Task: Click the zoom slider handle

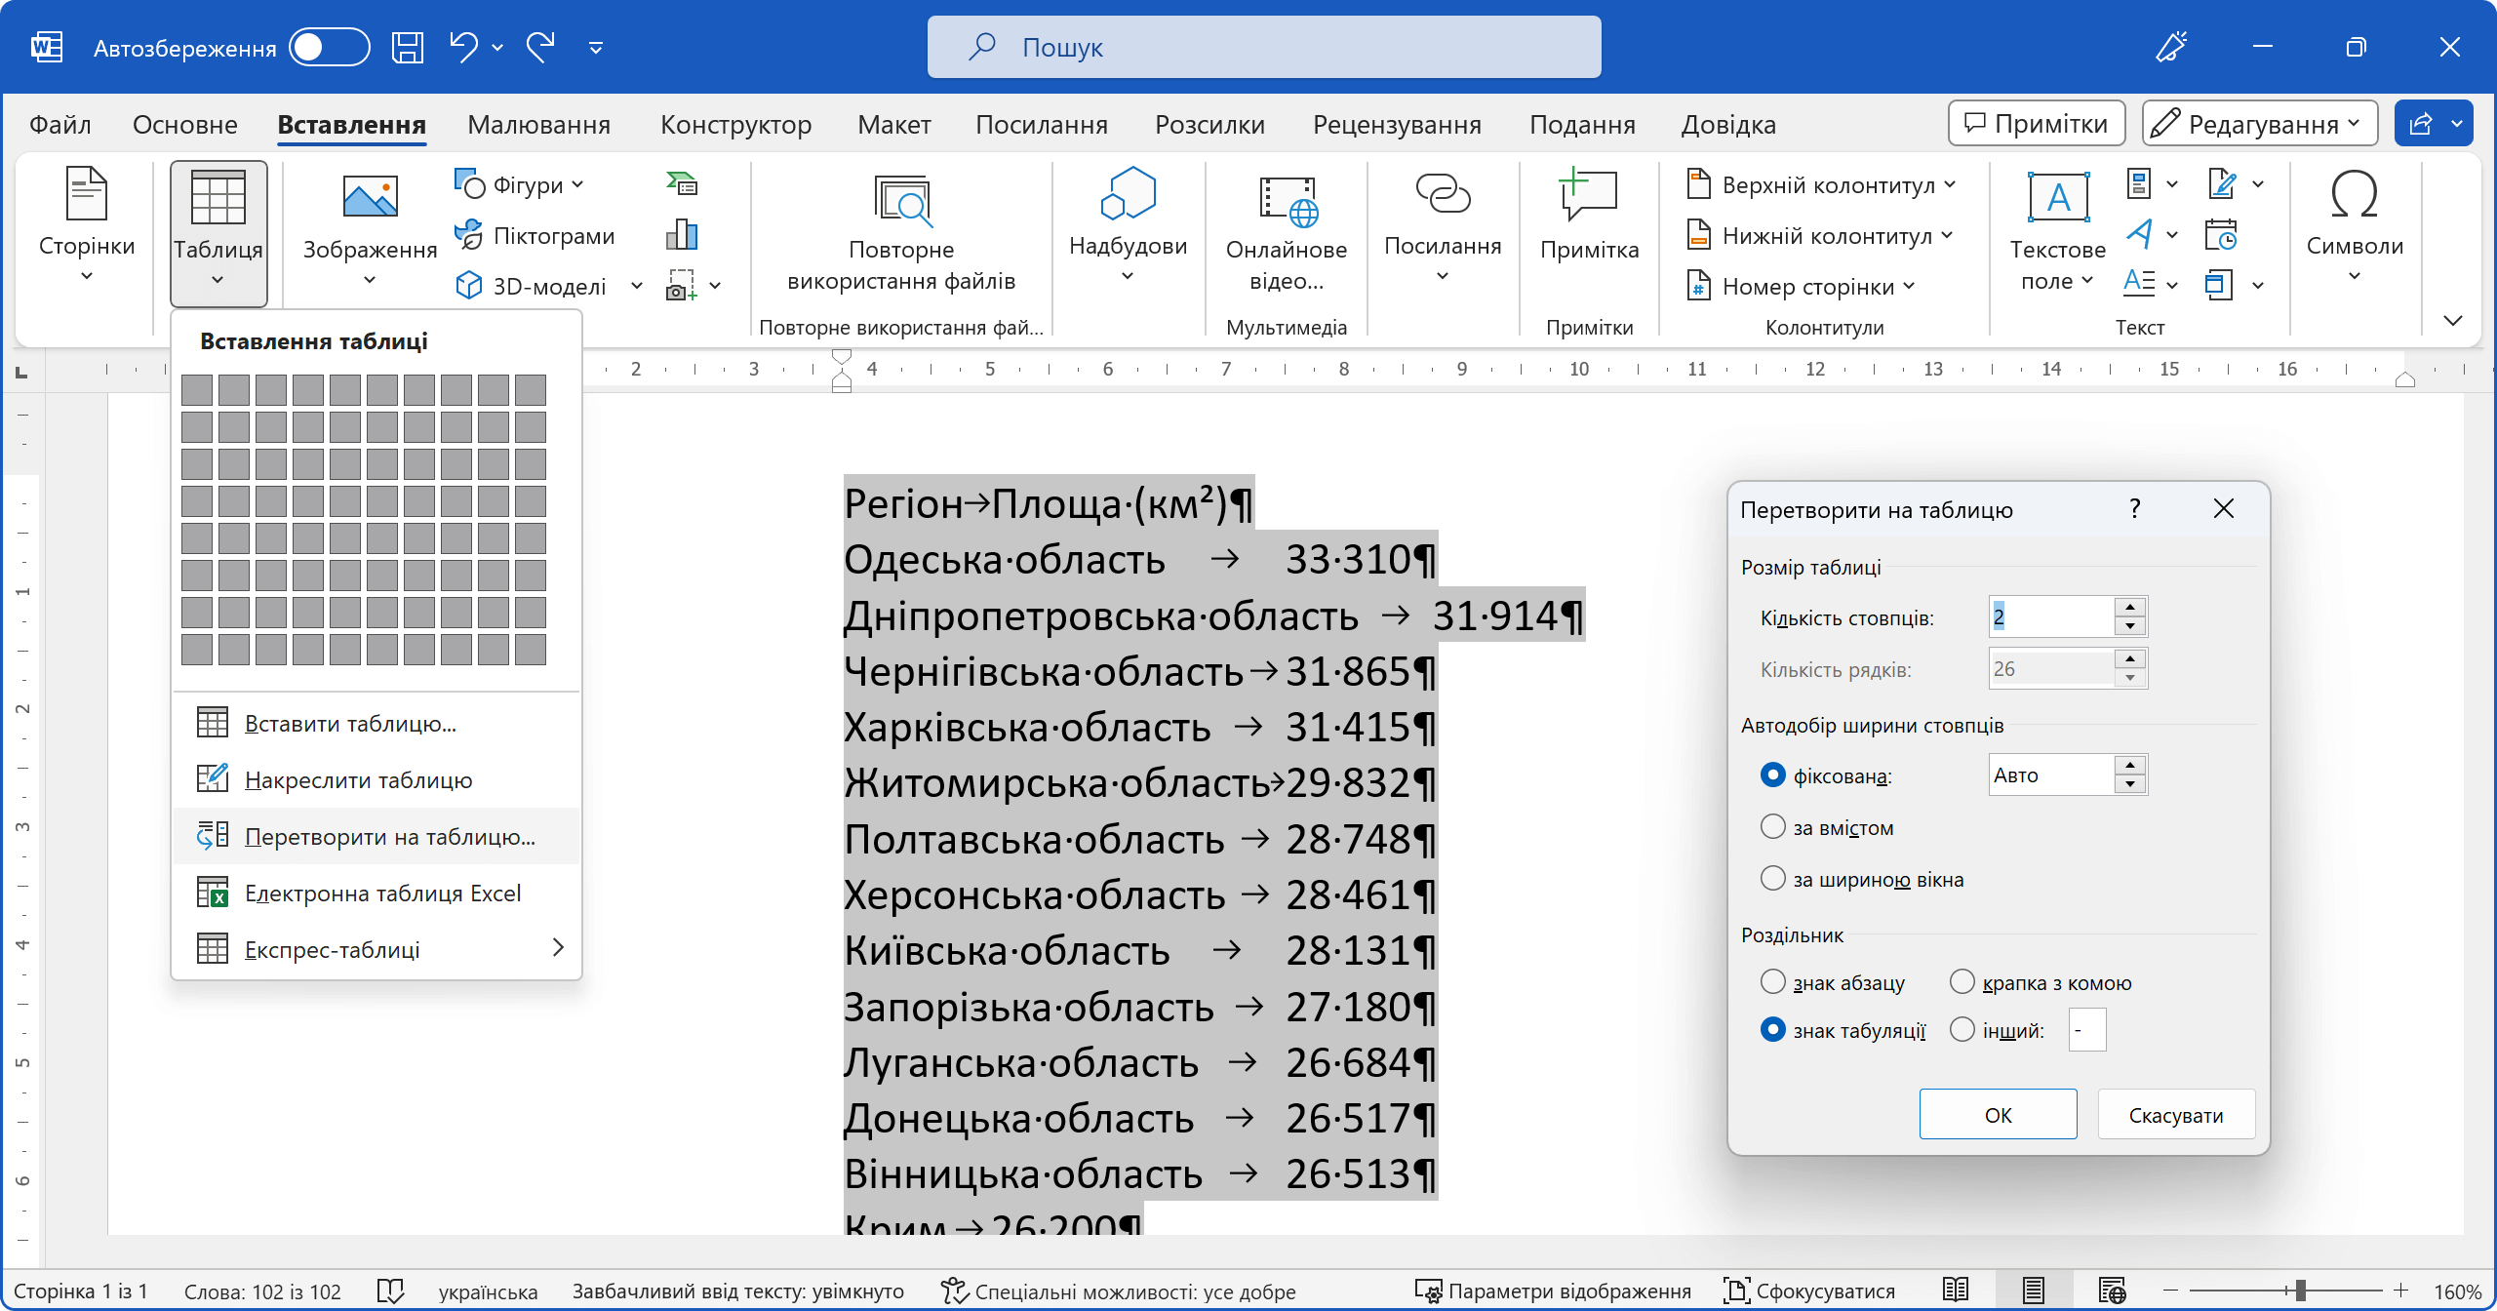Action: [x=2300, y=1291]
